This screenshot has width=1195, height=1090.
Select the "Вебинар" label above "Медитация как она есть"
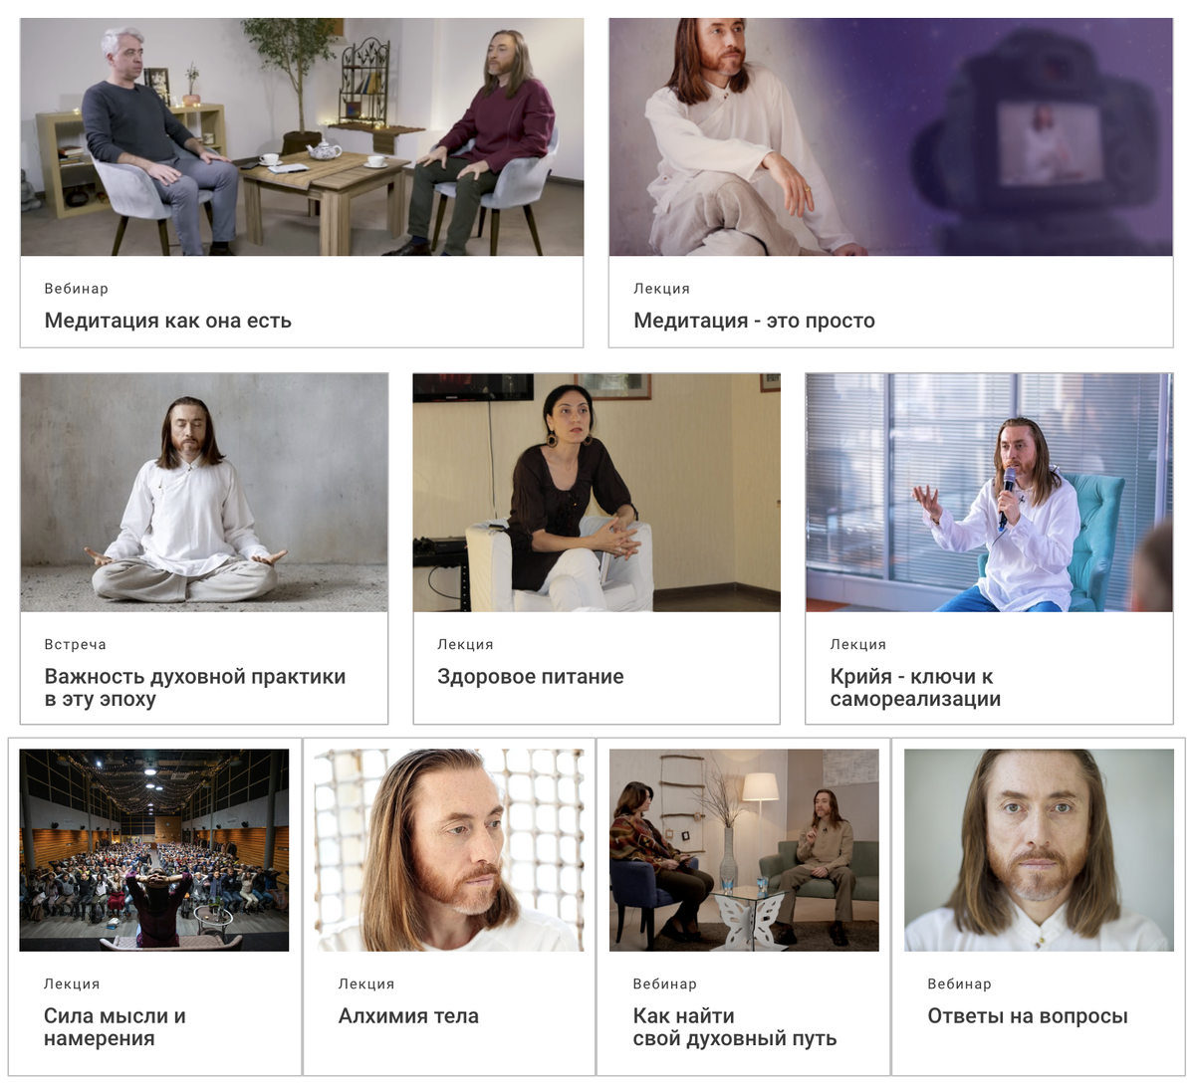tap(77, 289)
